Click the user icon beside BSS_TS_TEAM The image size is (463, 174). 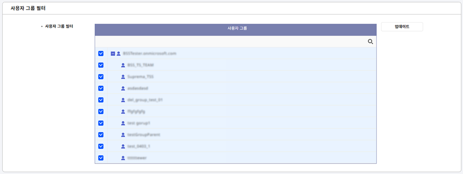[x=123, y=65]
